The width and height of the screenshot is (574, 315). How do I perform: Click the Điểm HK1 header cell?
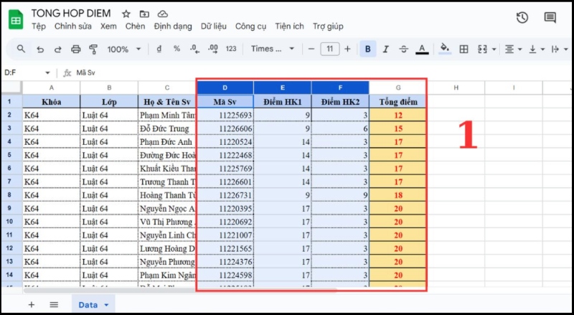coord(282,101)
